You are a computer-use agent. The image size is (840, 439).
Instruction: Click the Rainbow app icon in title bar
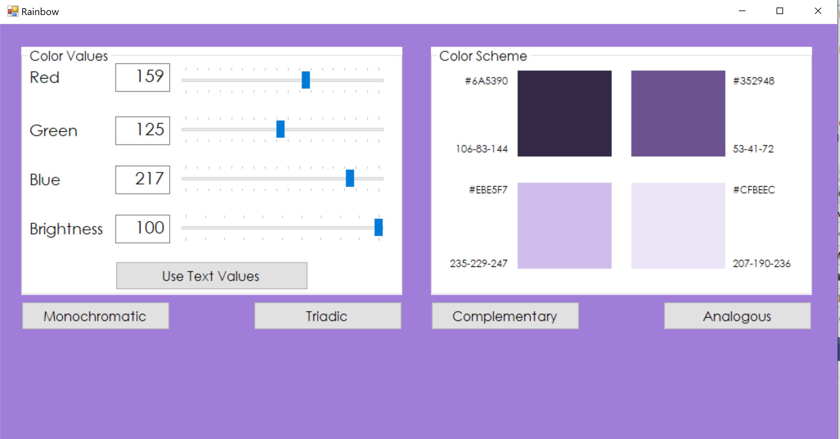pos(13,11)
